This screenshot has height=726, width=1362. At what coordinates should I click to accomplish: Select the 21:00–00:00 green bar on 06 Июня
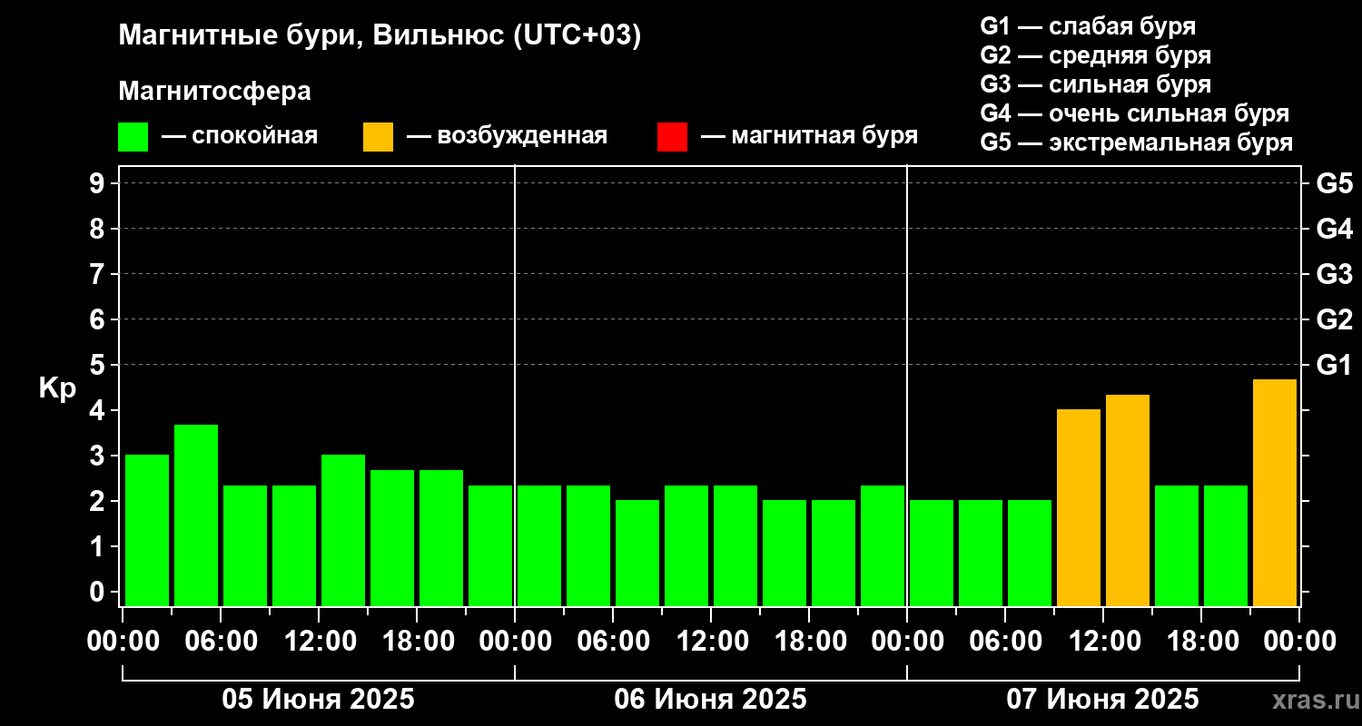[883, 545]
